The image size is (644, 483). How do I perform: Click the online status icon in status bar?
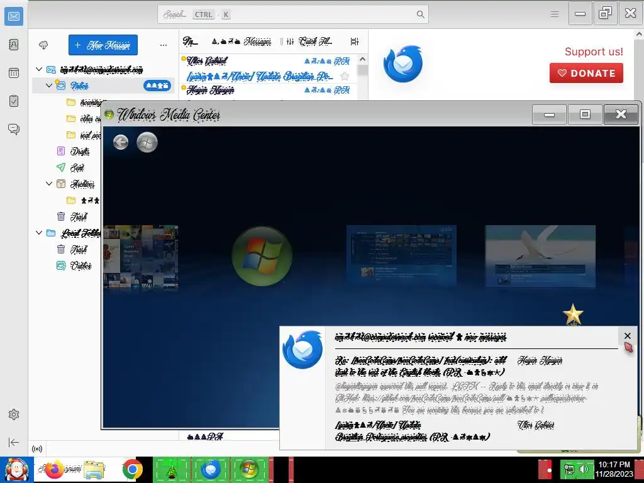[37, 449]
